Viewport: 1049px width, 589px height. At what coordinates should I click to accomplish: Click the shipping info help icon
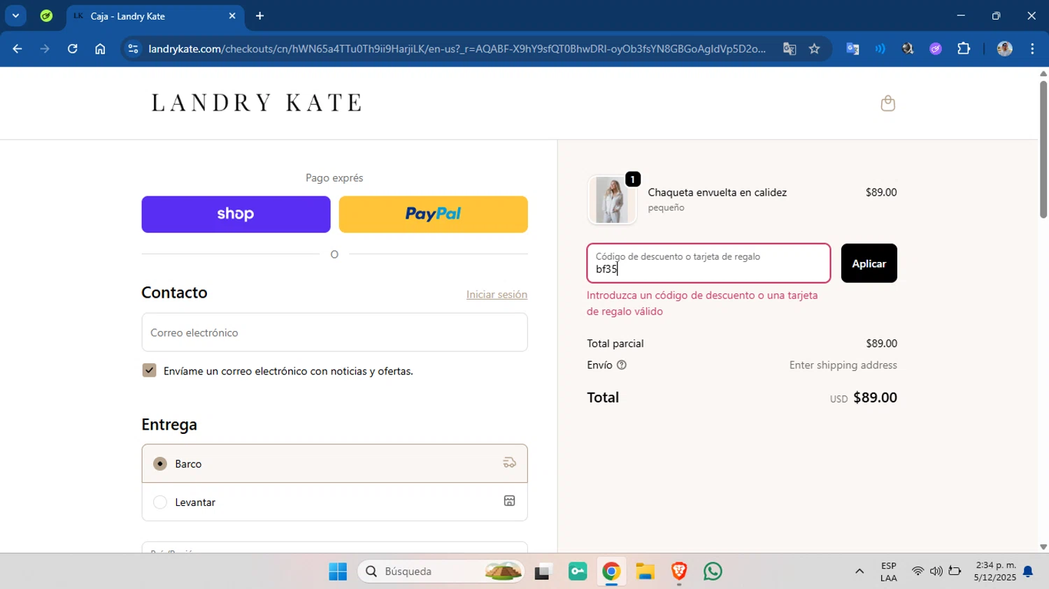621,365
